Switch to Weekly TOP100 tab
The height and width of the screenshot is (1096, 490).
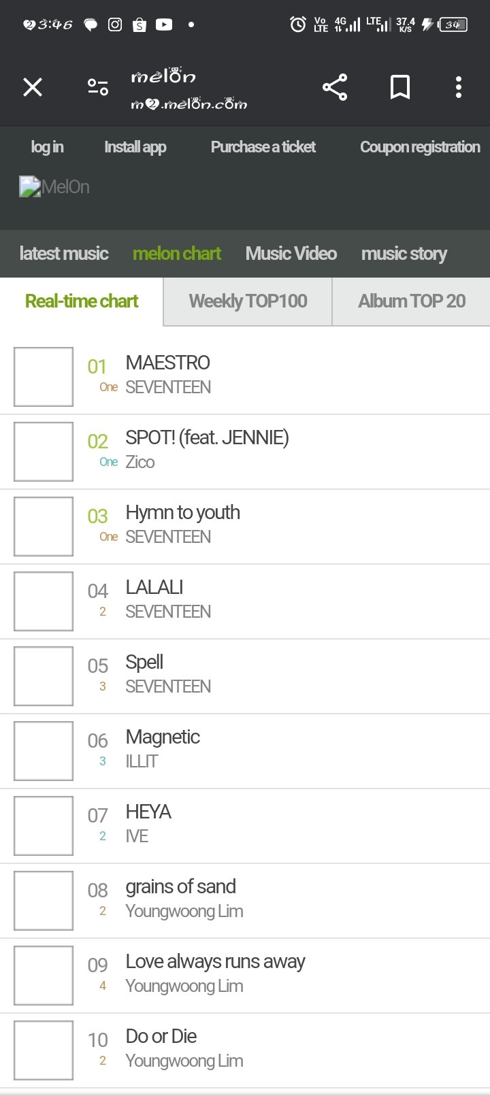click(x=248, y=301)
